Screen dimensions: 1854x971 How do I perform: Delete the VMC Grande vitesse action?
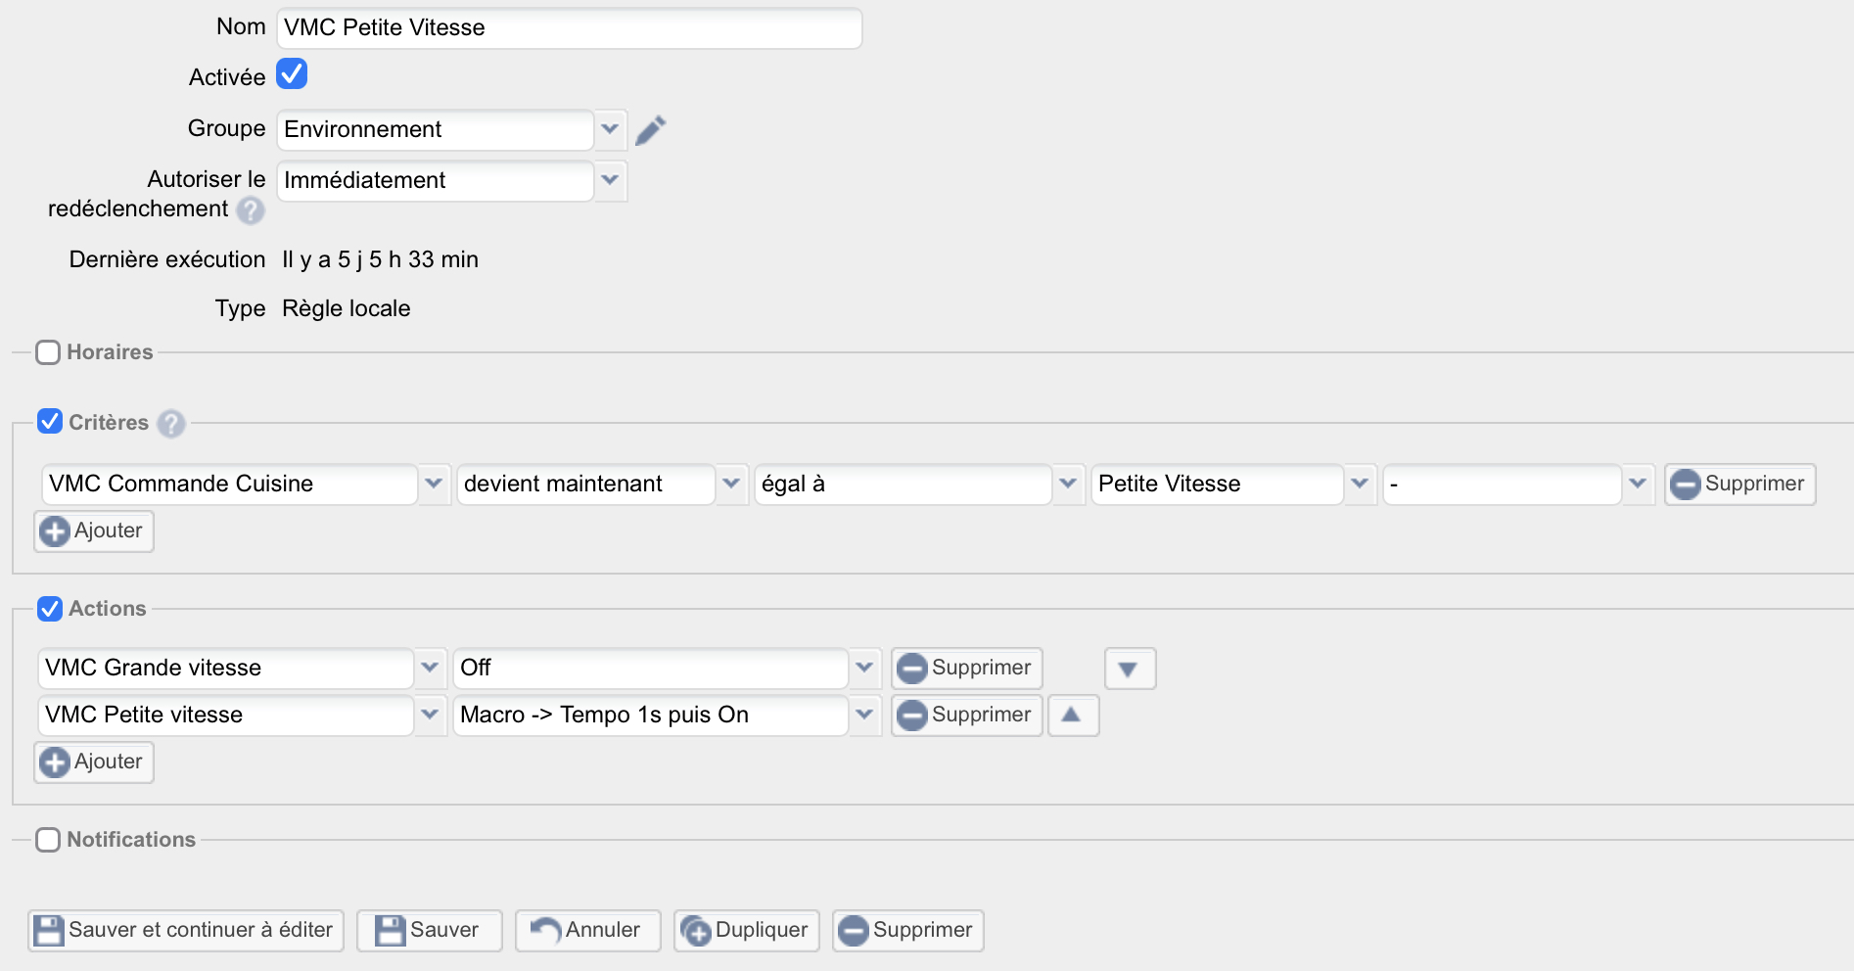(x=965, y=669)
